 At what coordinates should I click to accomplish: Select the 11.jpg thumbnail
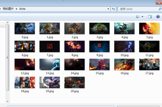pos(149,47)
